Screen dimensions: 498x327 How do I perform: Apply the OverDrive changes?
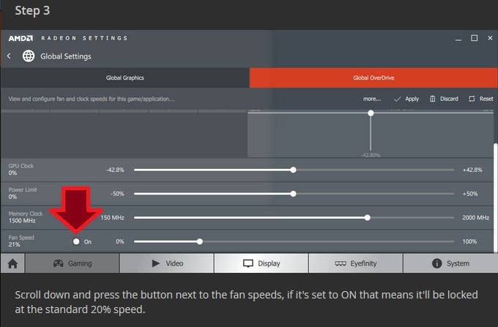[x=406, y=99]
